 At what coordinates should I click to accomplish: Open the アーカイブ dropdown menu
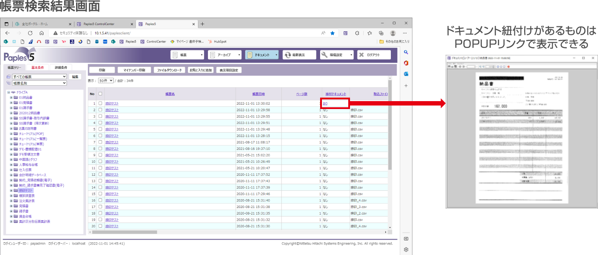click(225, 55)
